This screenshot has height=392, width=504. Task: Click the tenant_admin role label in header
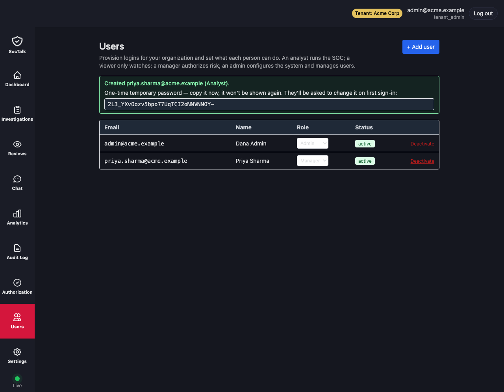(449, 17)
